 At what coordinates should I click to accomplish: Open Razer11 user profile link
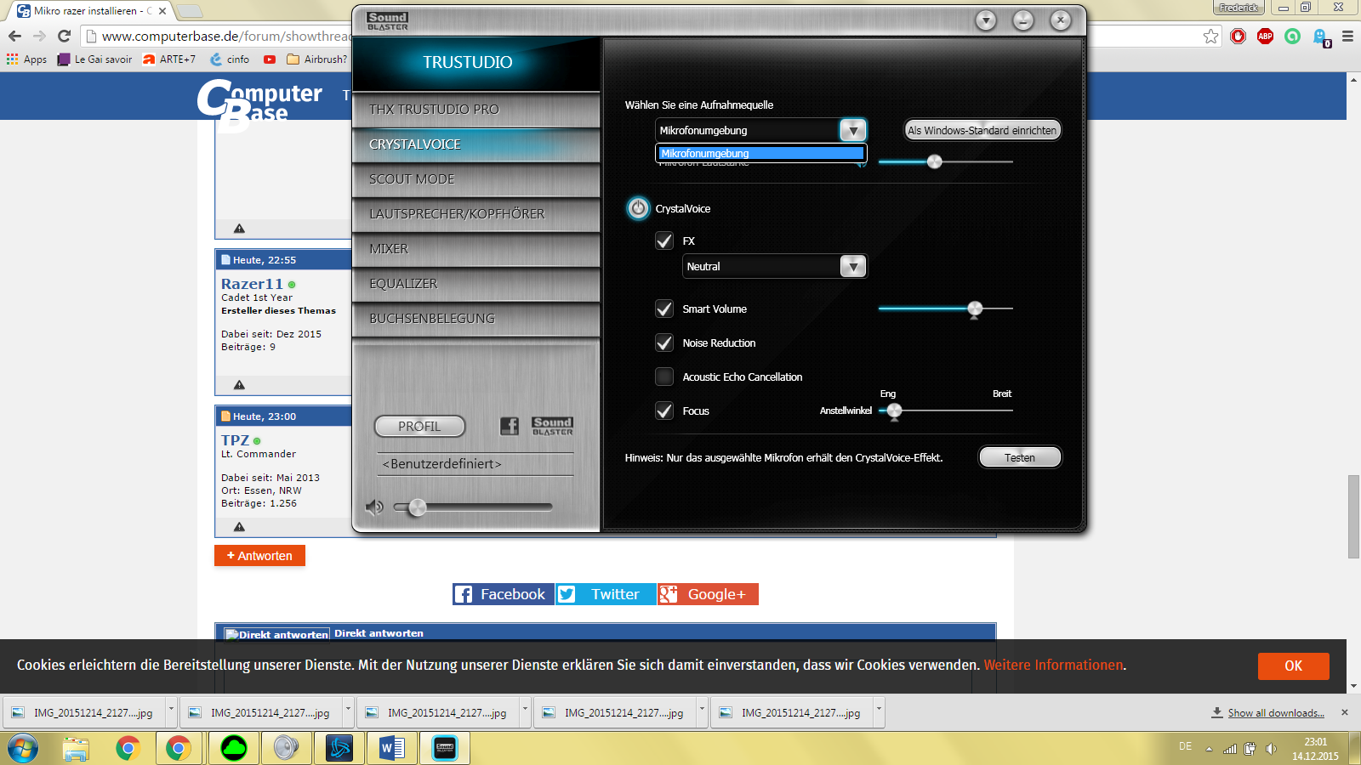click(252, 284)
